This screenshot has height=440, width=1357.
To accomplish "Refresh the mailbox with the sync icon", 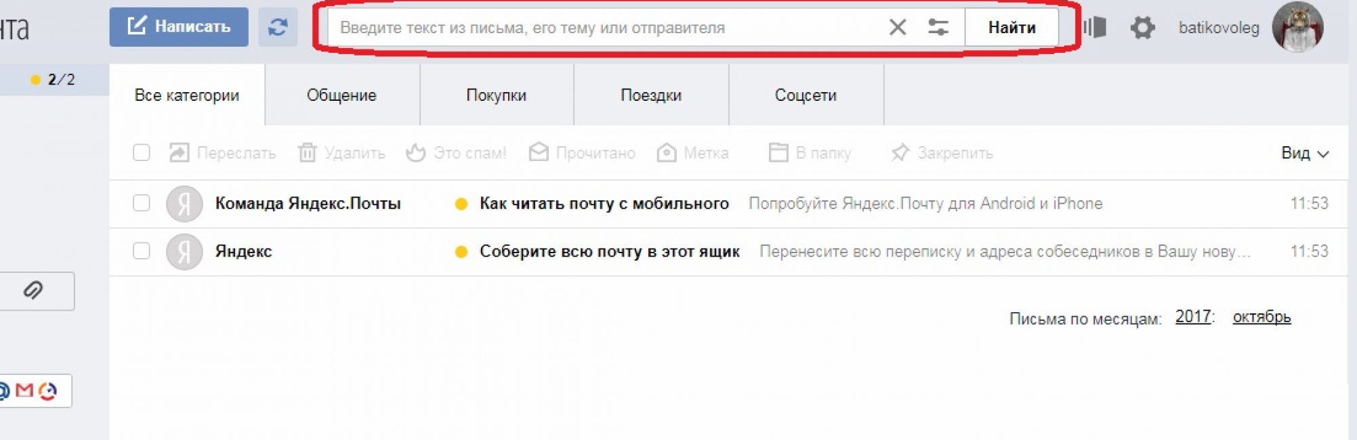I will pos(278,27).
